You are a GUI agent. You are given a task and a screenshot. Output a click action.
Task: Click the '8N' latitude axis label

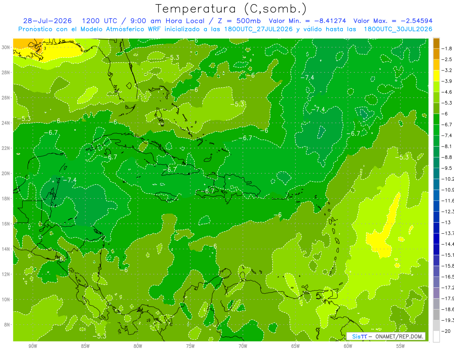click(x=7, y=324)
